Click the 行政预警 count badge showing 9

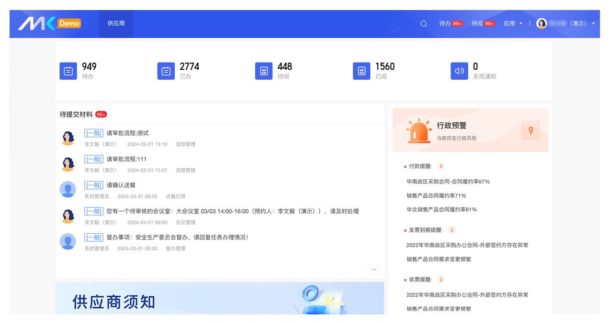point(530,130)
